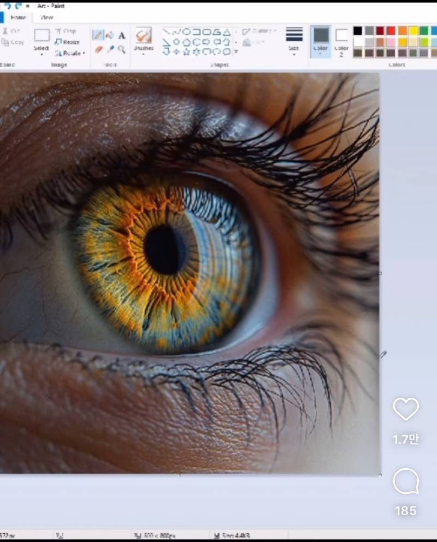The image size is (437, 542).
Task: Click the Redo arrow in the title bar
Action: tap(18, 5)
